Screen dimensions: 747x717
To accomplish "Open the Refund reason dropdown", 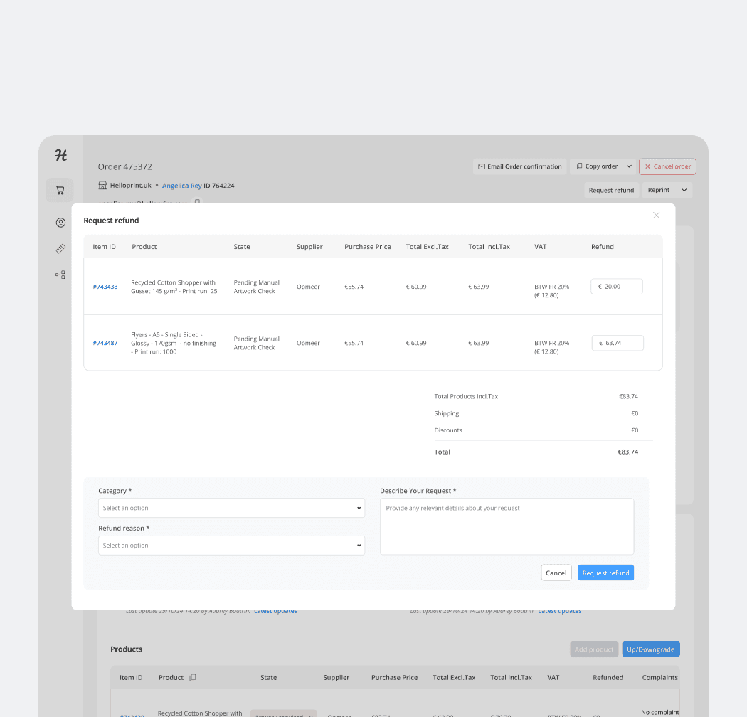I will click(231, 545).
